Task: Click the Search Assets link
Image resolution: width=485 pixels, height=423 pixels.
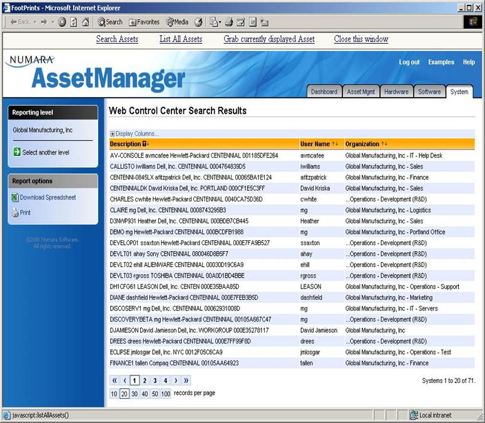Action: (x=117, y=39)
